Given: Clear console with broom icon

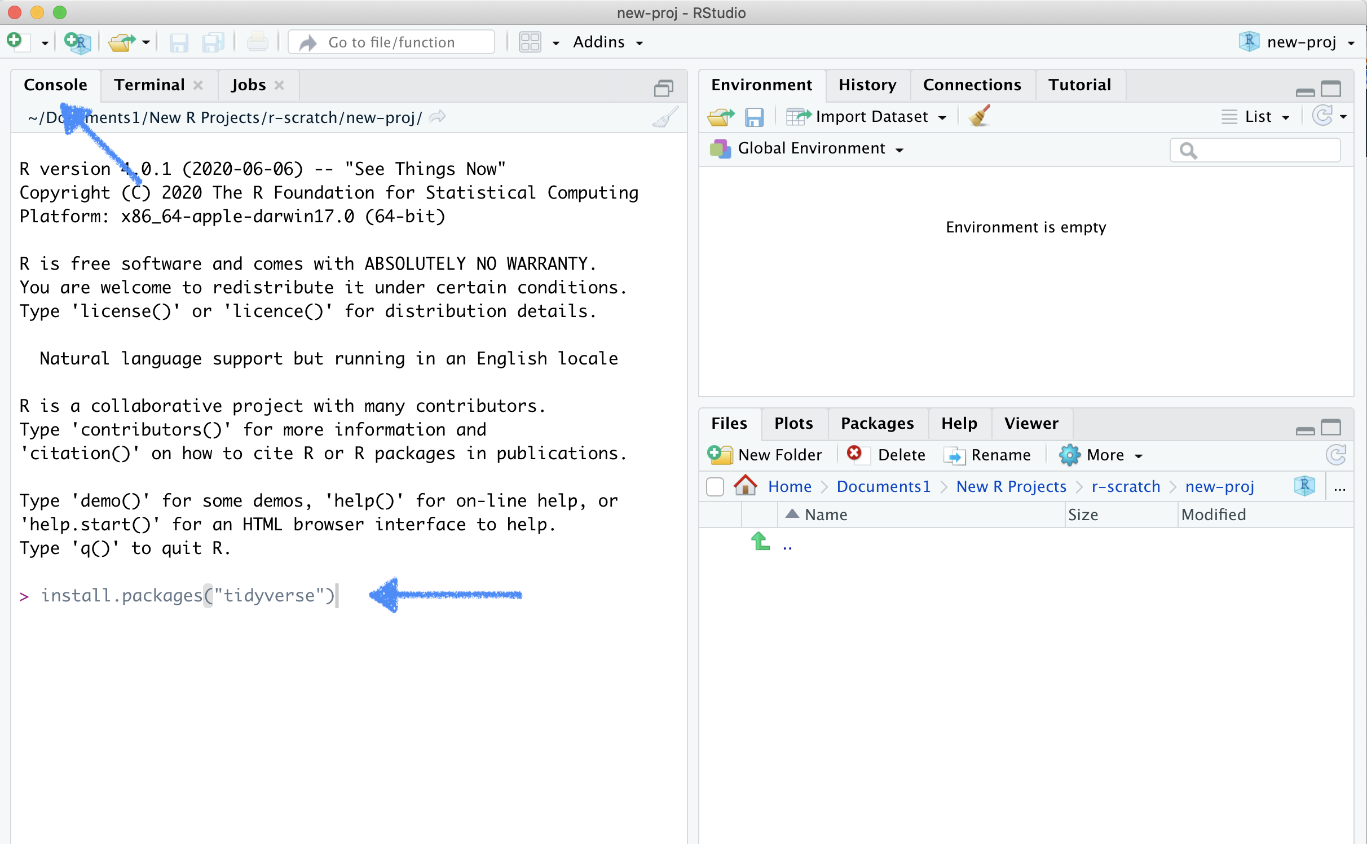Looking at the screenshot, I should point(665,117).
